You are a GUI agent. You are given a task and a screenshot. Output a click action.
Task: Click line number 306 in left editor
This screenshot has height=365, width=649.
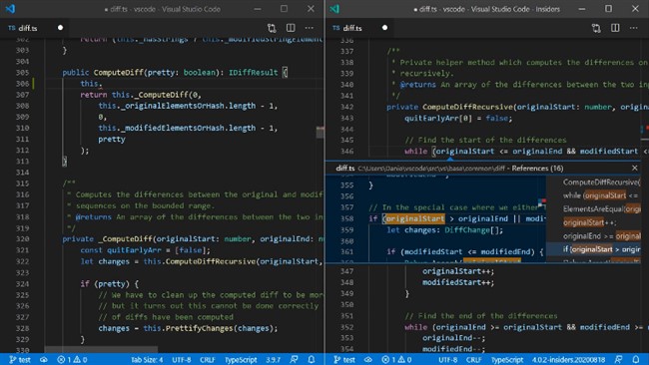point(22,84)
